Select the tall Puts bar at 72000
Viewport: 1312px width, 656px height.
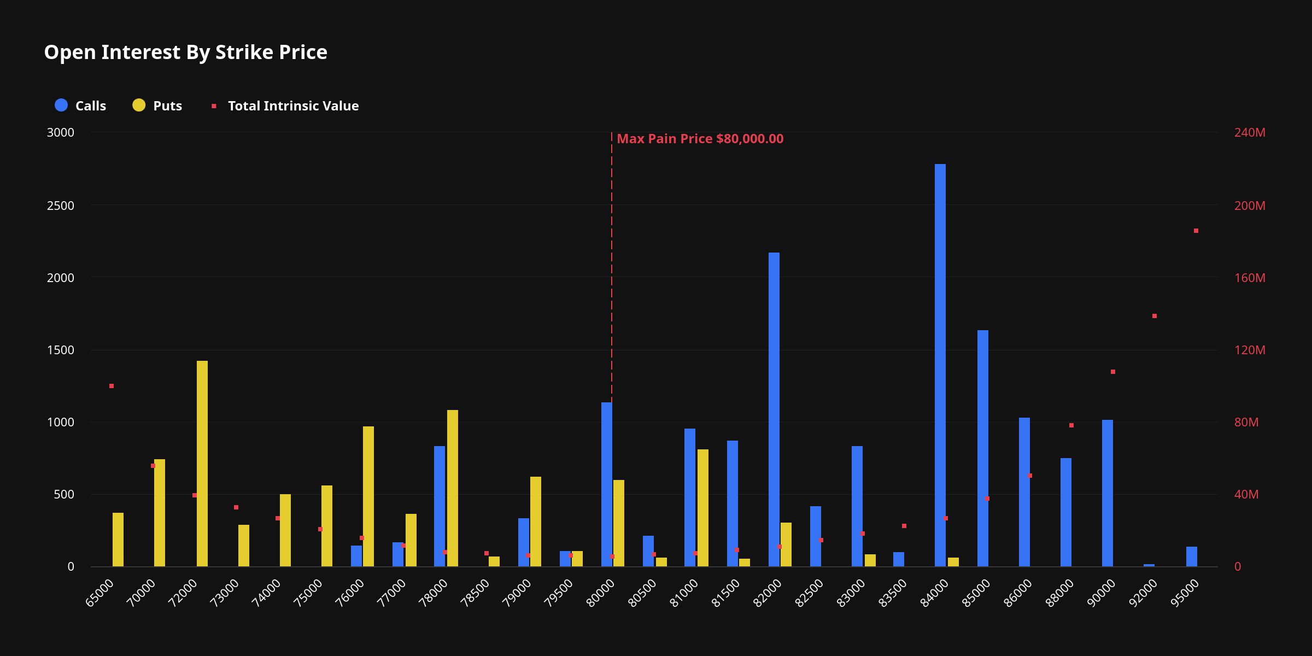point(202,464)
